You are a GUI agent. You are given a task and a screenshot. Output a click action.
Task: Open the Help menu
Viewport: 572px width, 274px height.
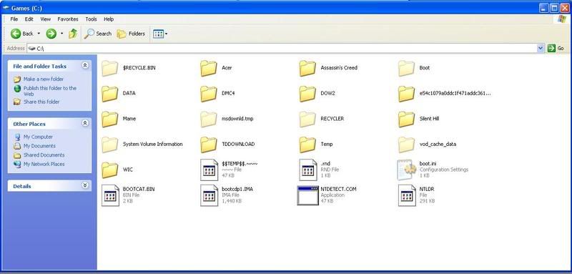109,19
